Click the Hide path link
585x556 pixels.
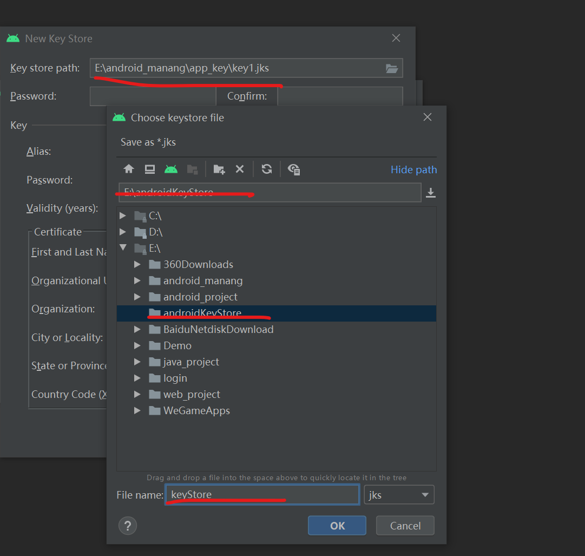(413, 169)
